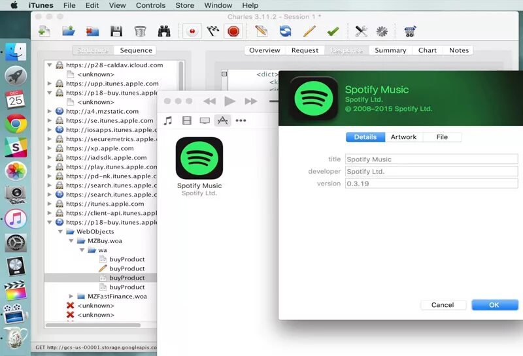523x356 pixels.
Task: Collapse the wa folder node
Action: pyautogui.click(x=82, y=250)
